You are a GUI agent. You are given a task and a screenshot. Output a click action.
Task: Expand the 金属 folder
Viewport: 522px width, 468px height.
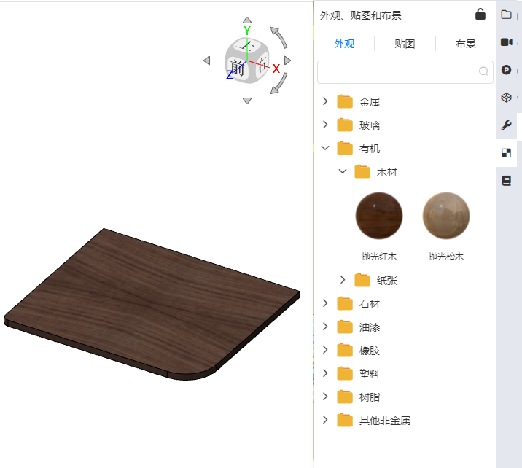tap(325, 101)
